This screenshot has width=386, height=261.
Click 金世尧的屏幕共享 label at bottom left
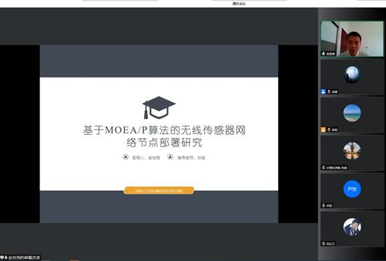point(24,258)
